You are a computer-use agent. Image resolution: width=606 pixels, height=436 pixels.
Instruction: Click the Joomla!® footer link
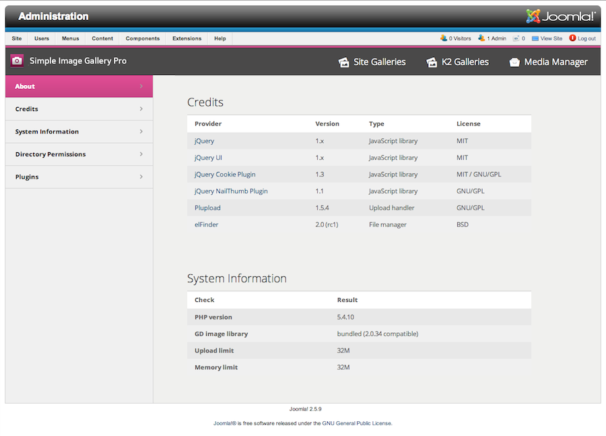tap(225, 423)
